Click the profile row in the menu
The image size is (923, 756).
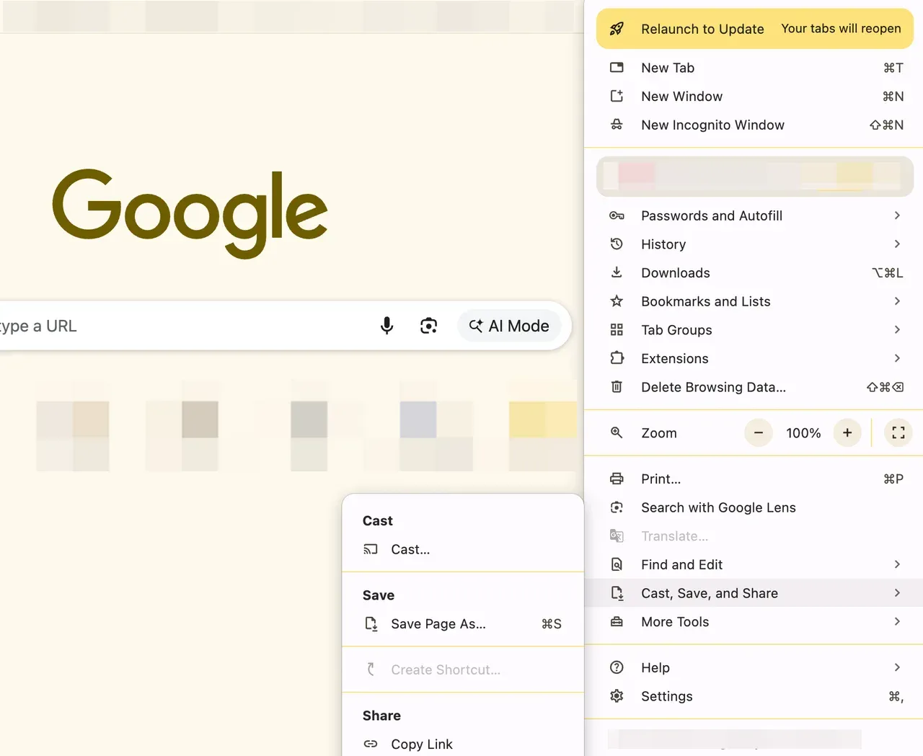(x=754, y=176)
